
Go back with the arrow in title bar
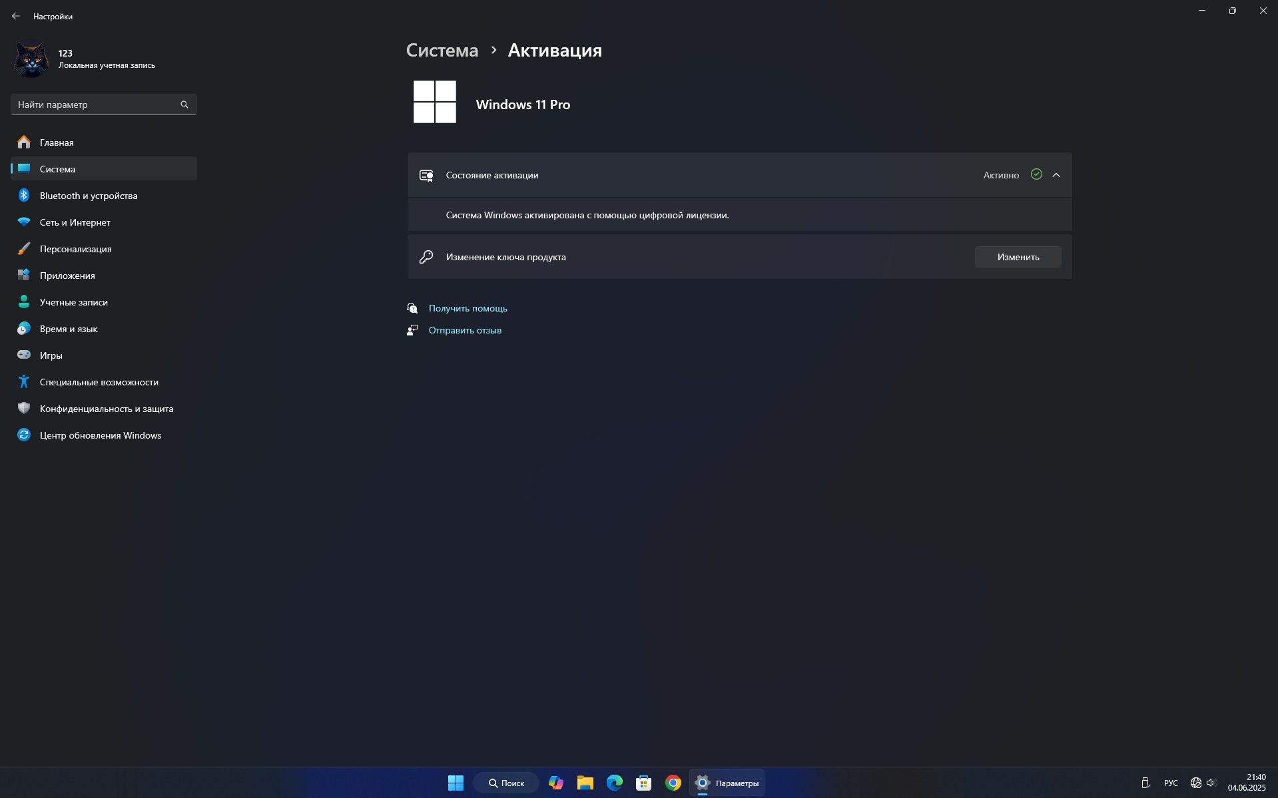point(16,16)
